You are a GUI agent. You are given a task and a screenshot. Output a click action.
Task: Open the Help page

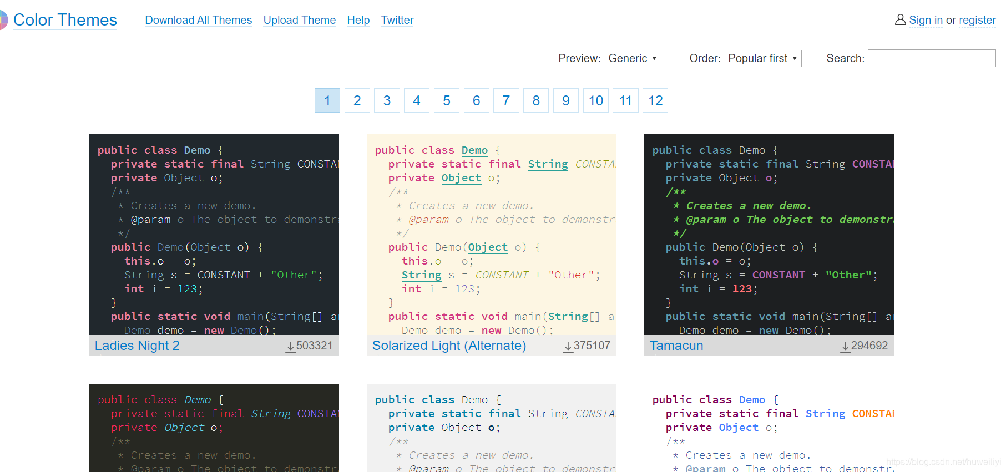358,20
